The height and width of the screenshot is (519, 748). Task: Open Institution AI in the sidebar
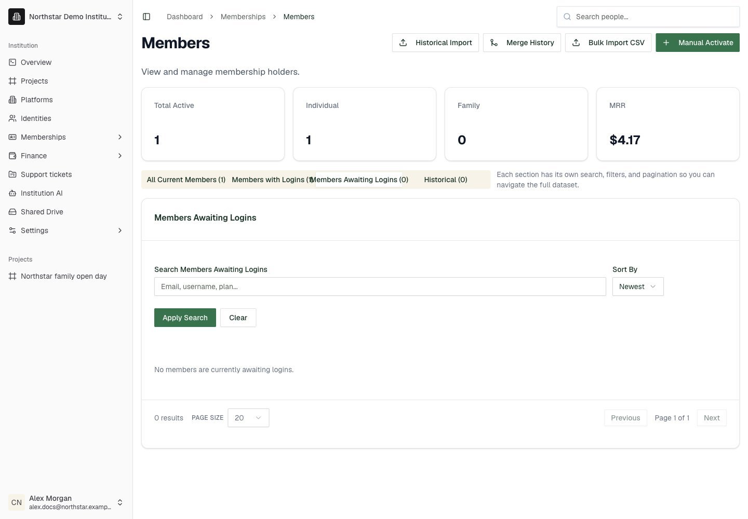tap(66, 193)
